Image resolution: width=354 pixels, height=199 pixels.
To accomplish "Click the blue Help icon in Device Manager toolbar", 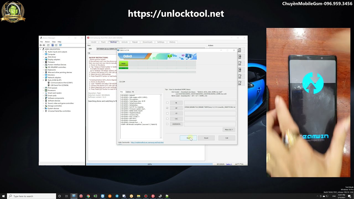I will point(53,45).
